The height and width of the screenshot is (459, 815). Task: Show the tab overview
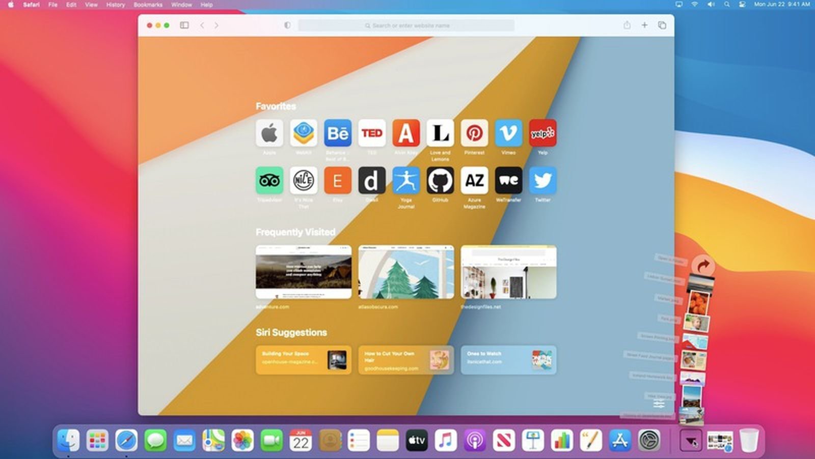pyautogui.click(x=662, y=25)
